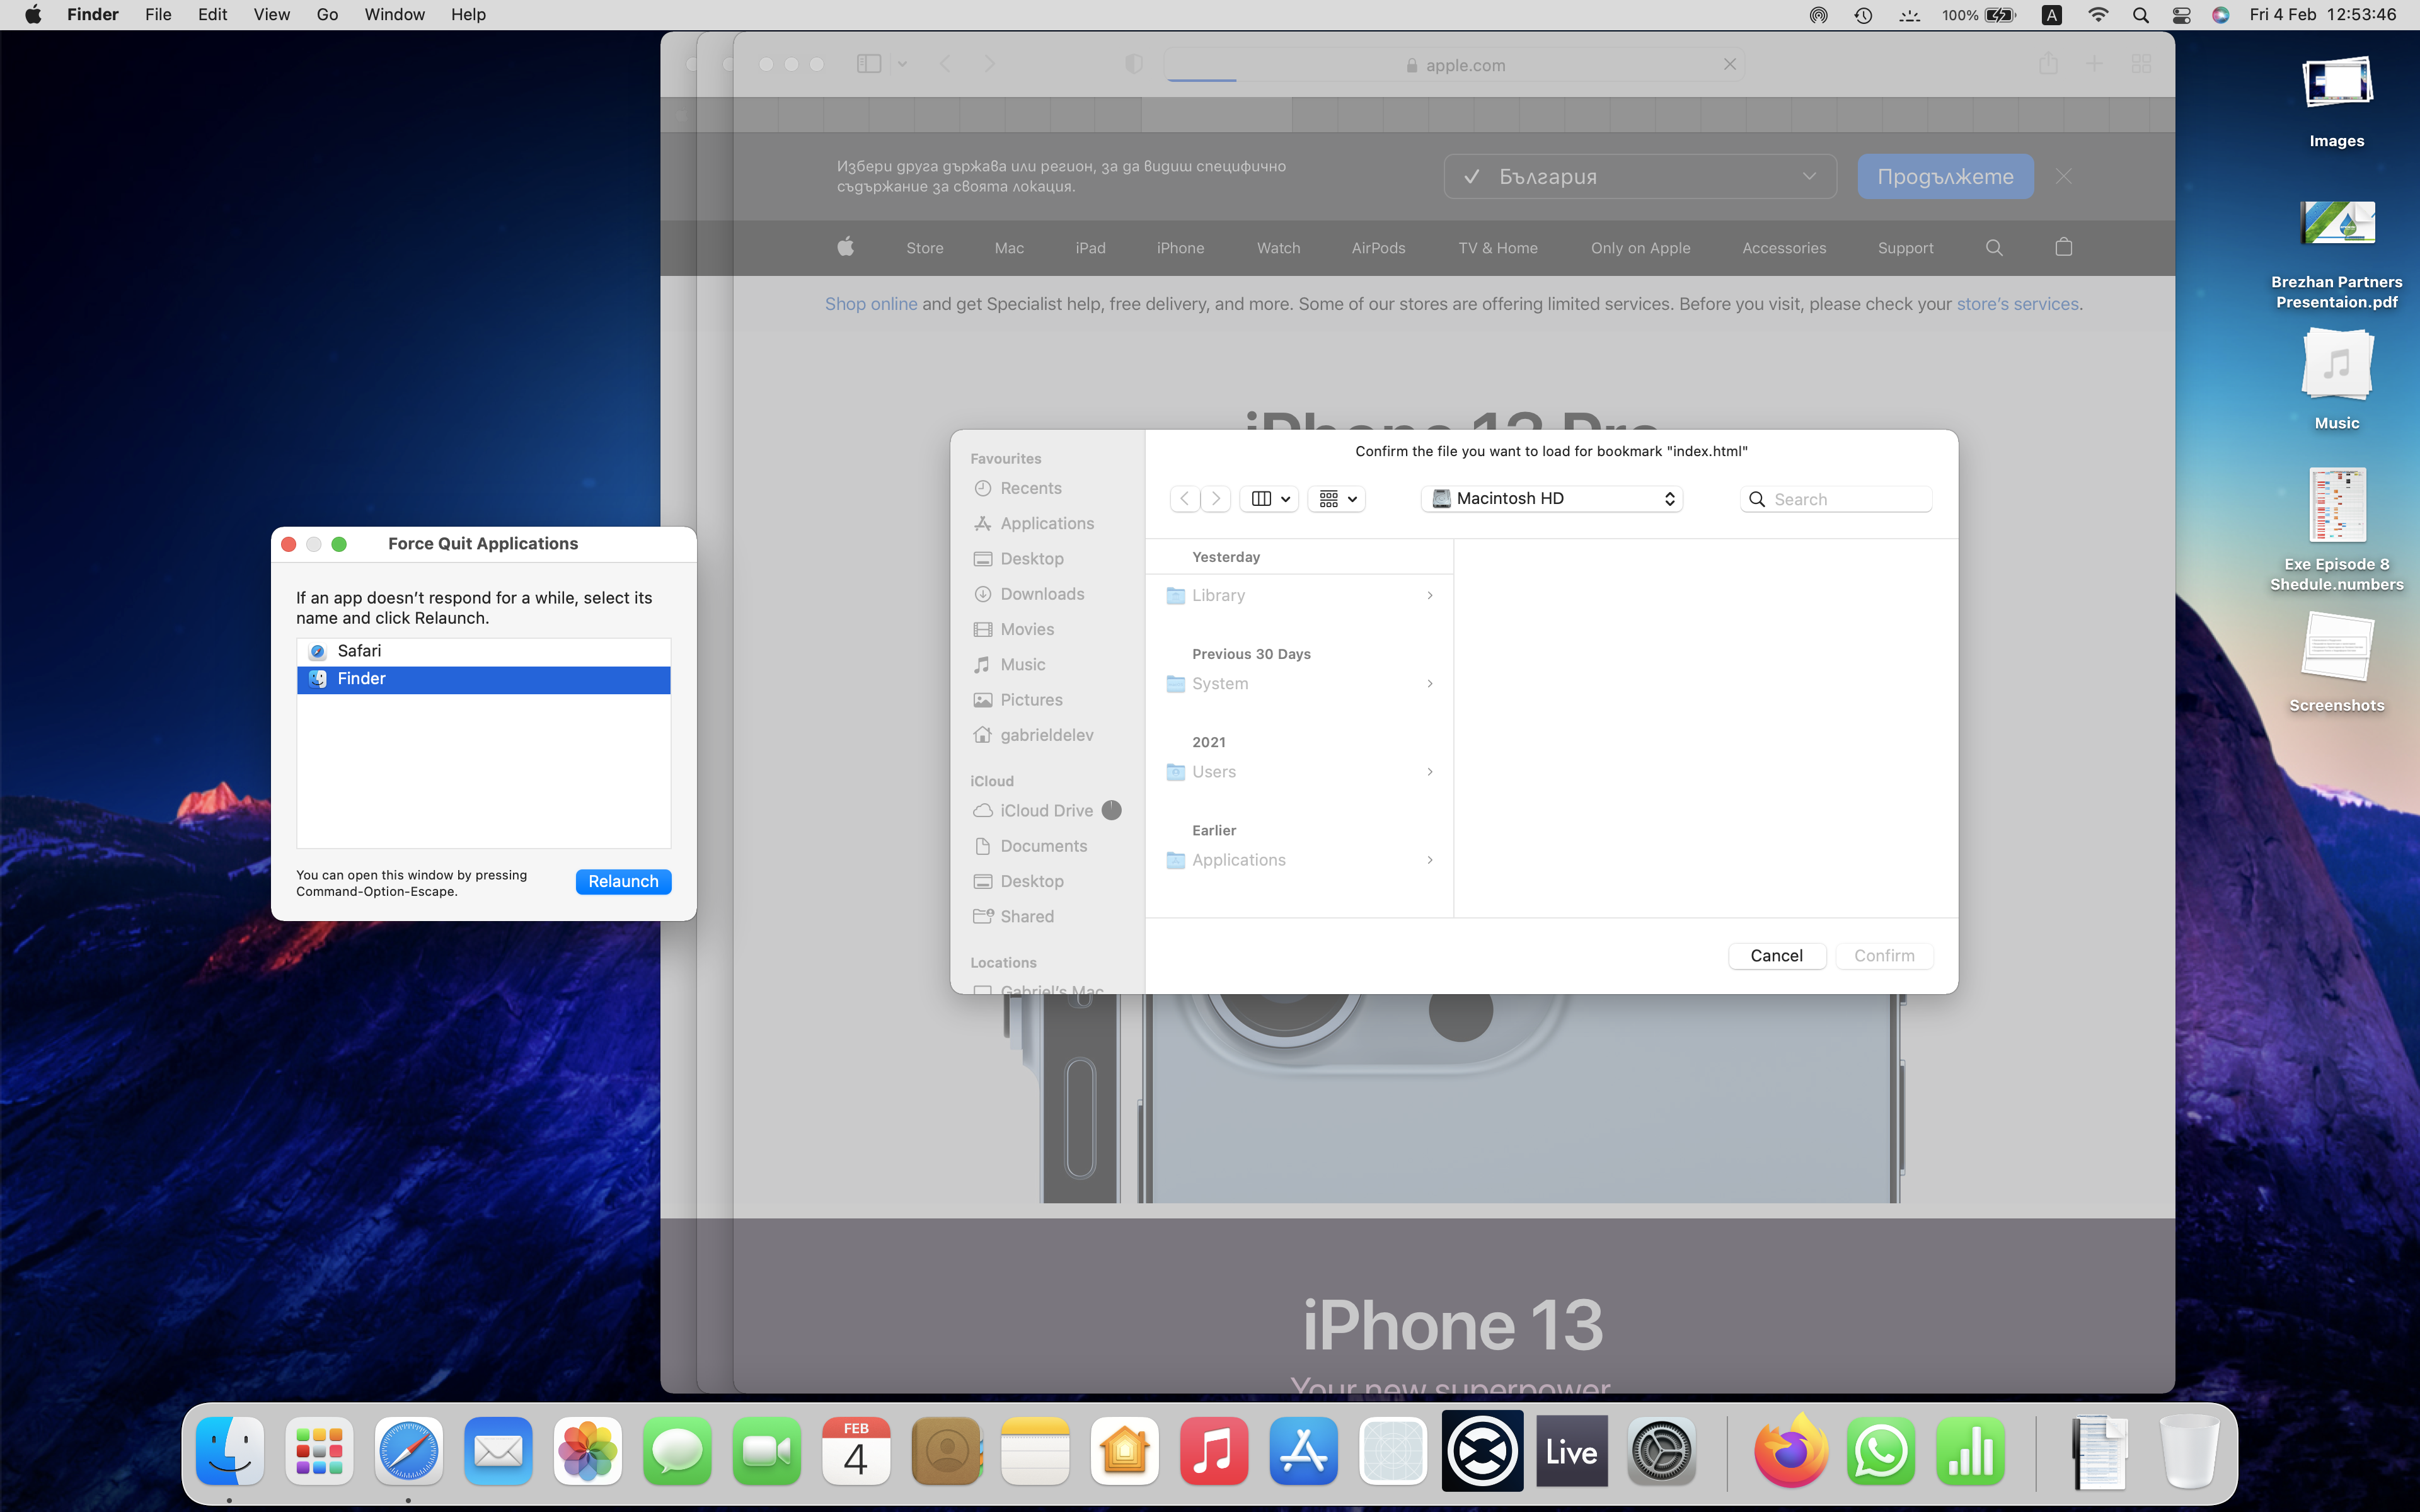Image resolution: width=2420 pixels, height=1512 pixels.
Task: Expand the Library folder chevron
Action: 1429,595
